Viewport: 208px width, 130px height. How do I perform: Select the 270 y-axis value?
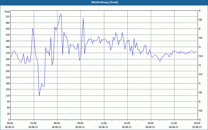(8, 65)
